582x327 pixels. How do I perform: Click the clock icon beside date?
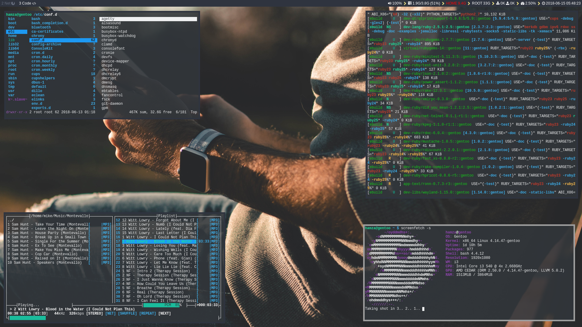(x=544, y=3)
